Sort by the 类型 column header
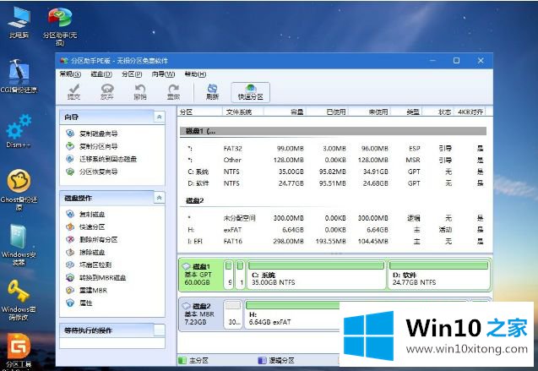The width and height of the screenshot is (538, 371). pos(406,112)
